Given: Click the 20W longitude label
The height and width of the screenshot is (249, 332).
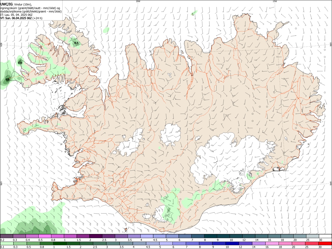Looking at the screenshot, I should (x=138, y=1).
